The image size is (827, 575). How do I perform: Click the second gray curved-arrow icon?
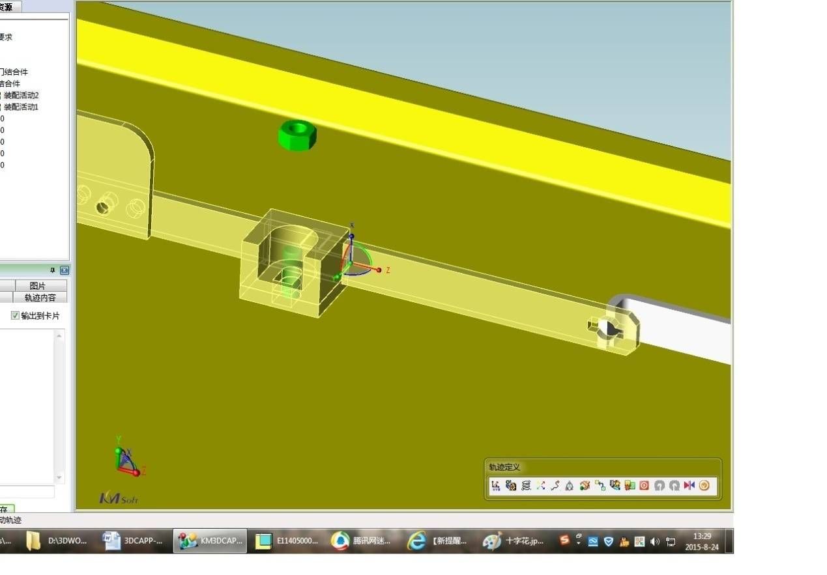click(675, 485)
